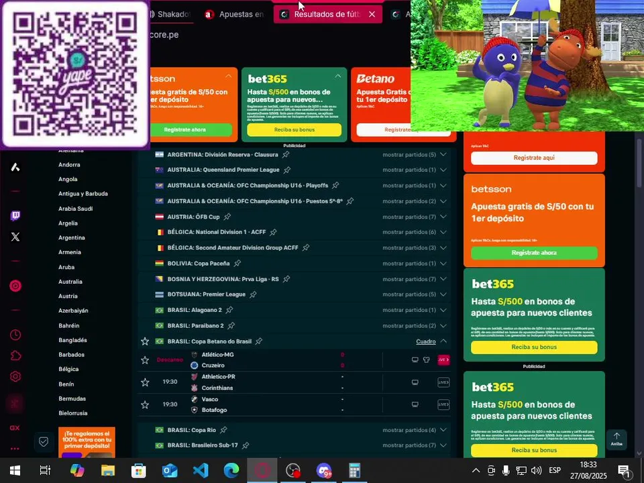The image size is (644, 483).
Task: Open shirt lineup icon for Atlético-MG match
Action: point(427,360)
